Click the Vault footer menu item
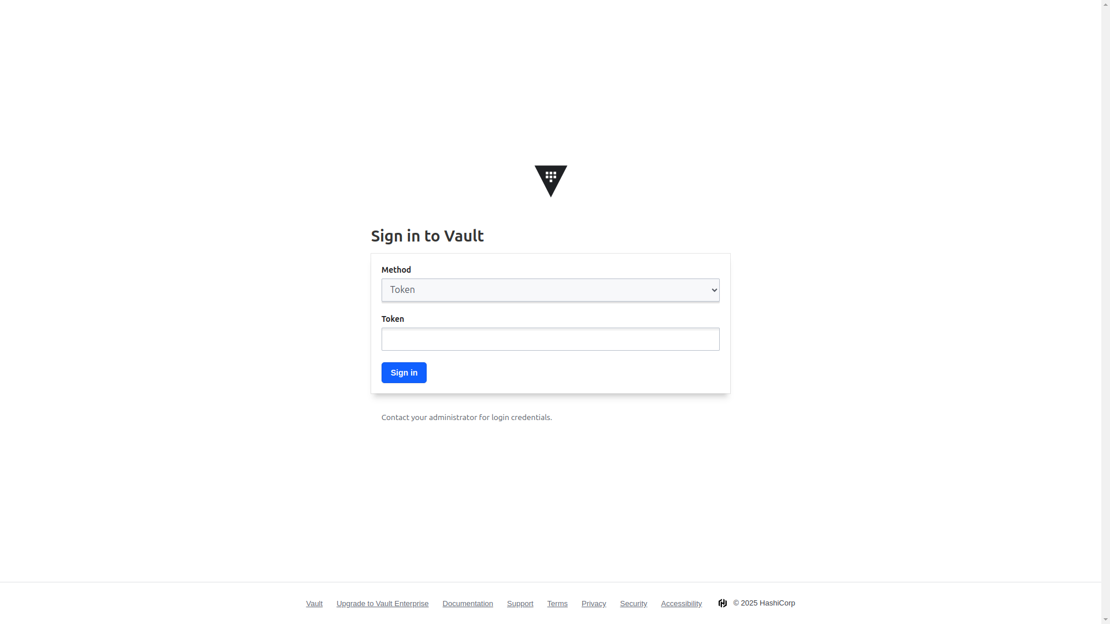 314,603
